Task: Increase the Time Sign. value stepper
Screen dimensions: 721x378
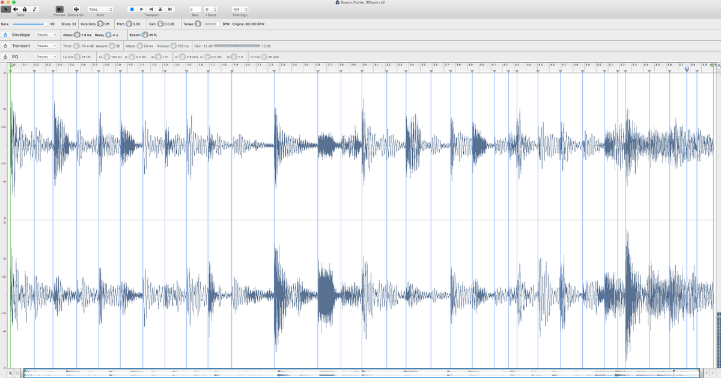Action: 245,8
